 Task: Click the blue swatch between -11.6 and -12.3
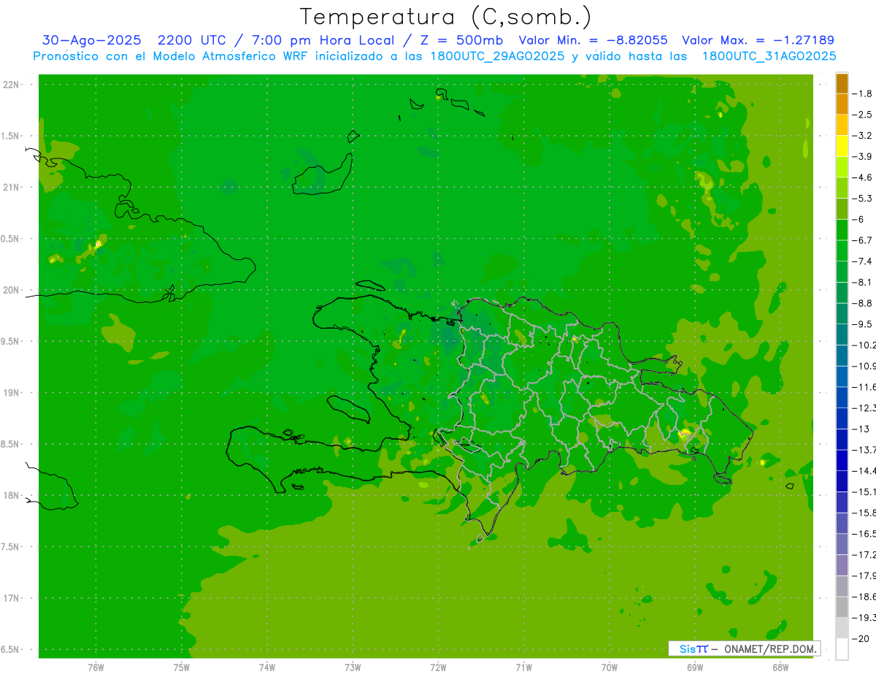842,397
